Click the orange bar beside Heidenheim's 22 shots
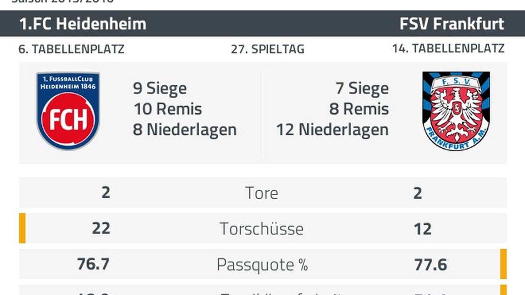525x295 pixels. point(22,228)
